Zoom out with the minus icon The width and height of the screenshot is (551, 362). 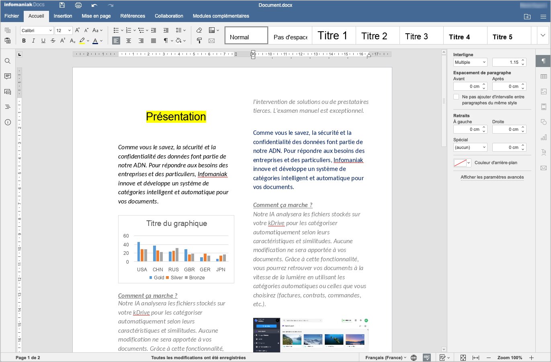[x=489, y=358]
